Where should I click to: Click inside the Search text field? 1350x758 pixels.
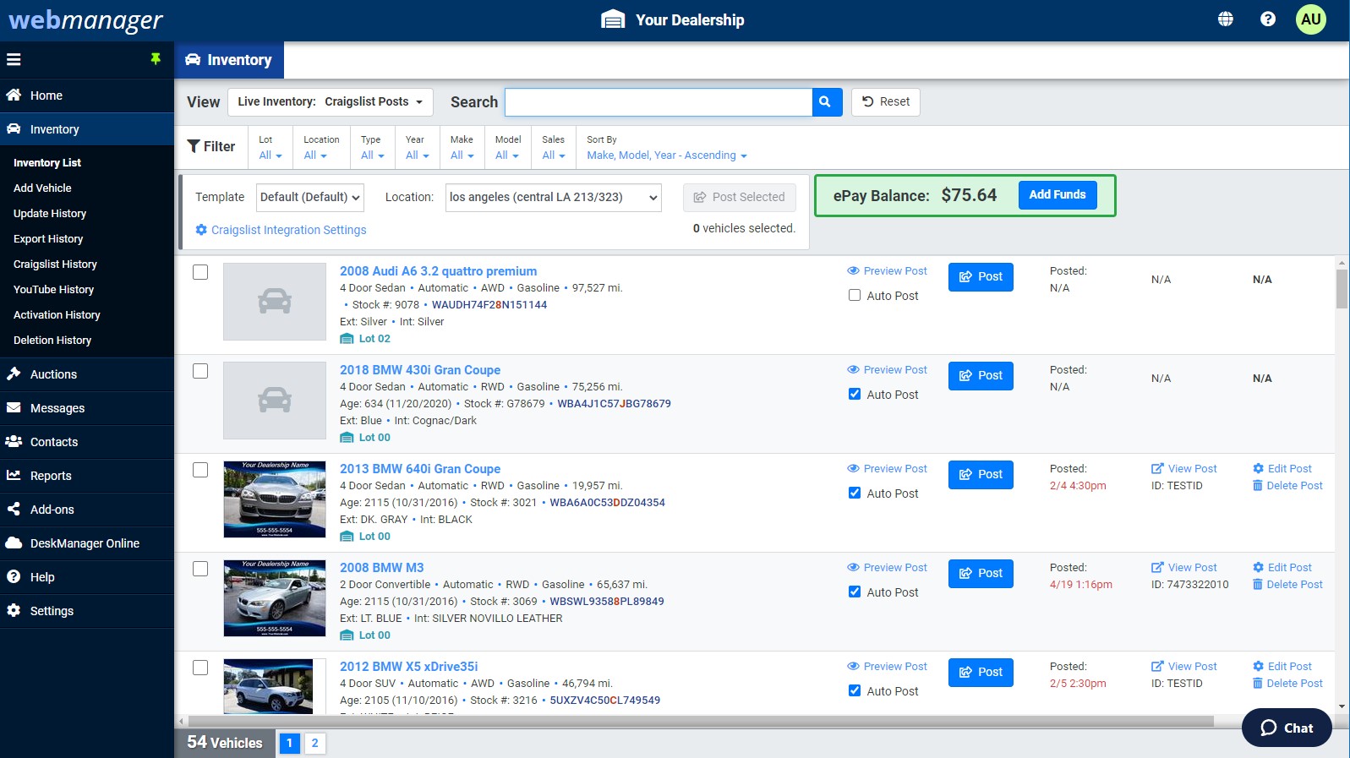[659, 102]
